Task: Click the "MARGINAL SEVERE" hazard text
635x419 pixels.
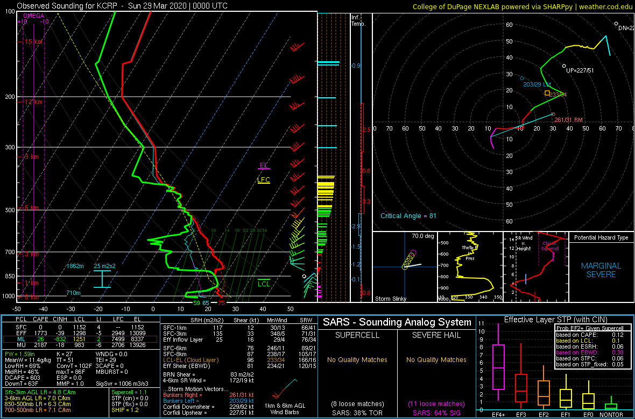Action: [x=601, y=270]
